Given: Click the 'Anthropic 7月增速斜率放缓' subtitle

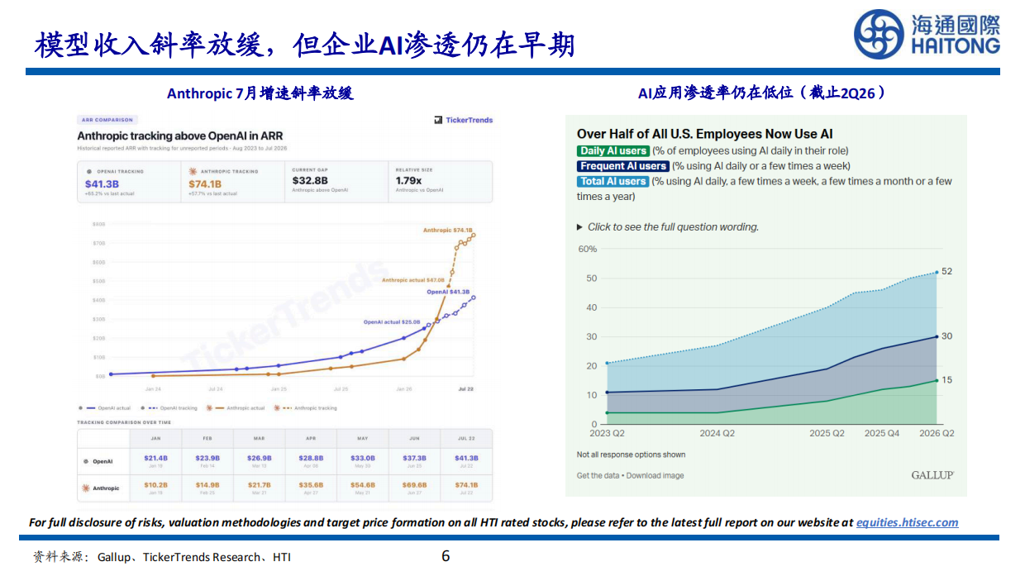Looking at the screenshot, I should (260, 93).
